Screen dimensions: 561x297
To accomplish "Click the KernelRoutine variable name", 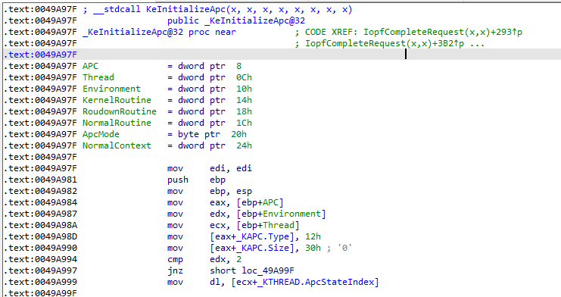I will (x=117, y=100).
